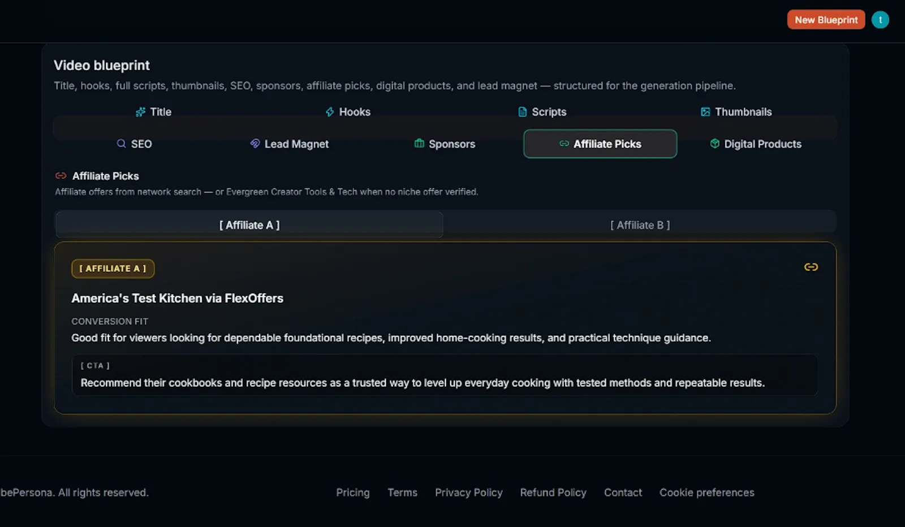905x527 pixels.
Task: Open the Affiliate Picks tab
Action: (x=600, y=144)
